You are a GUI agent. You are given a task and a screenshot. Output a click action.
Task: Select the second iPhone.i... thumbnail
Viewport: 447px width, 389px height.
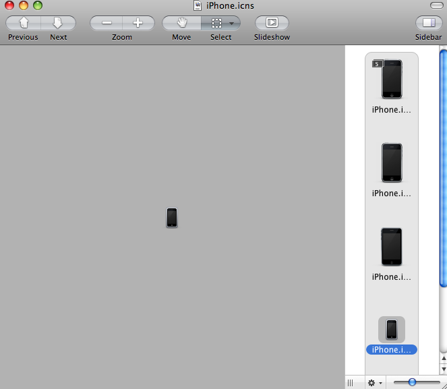pyautogui.click(x=392, y=162)
